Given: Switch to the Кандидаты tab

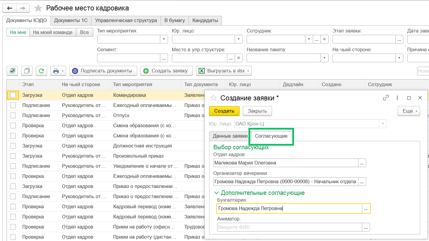Looking at the screenshot, I should click(x=205, y=20).
